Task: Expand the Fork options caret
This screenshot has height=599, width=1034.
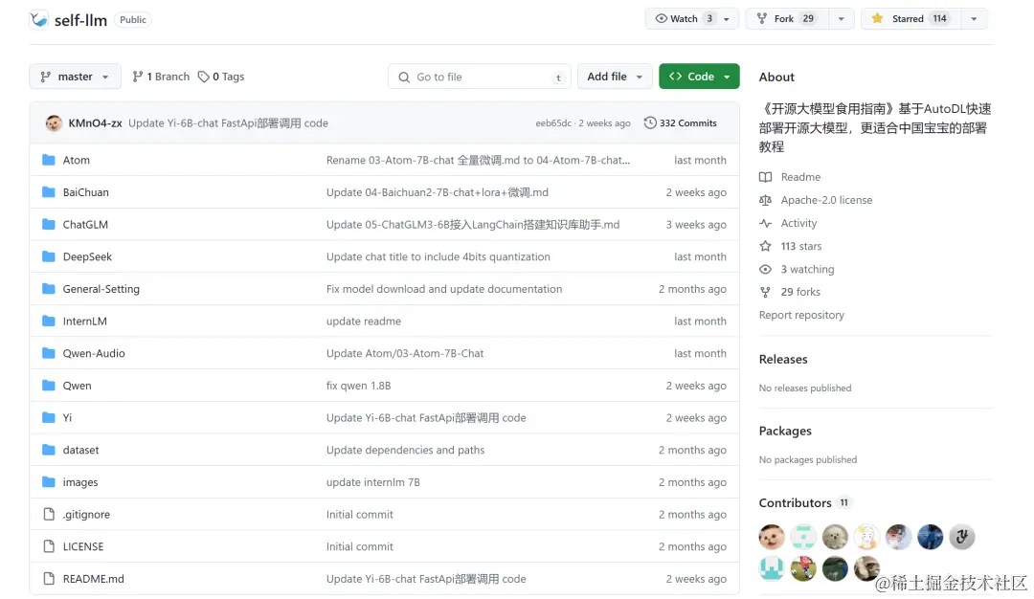Action: (x=841, y=19)
